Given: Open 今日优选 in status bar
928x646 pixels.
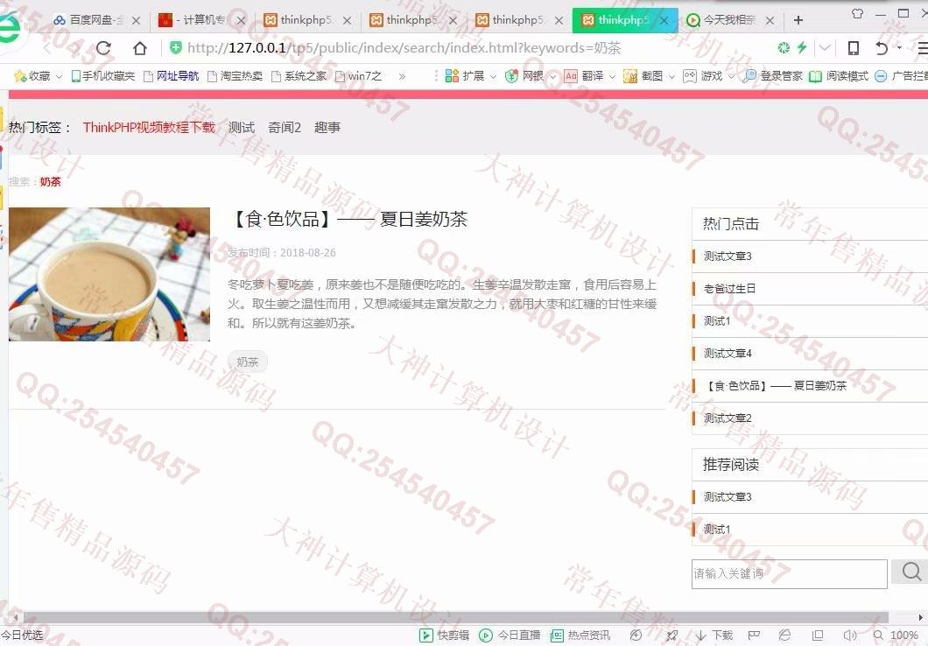Looking at the screenshot, I should click(x=22, y=635).
